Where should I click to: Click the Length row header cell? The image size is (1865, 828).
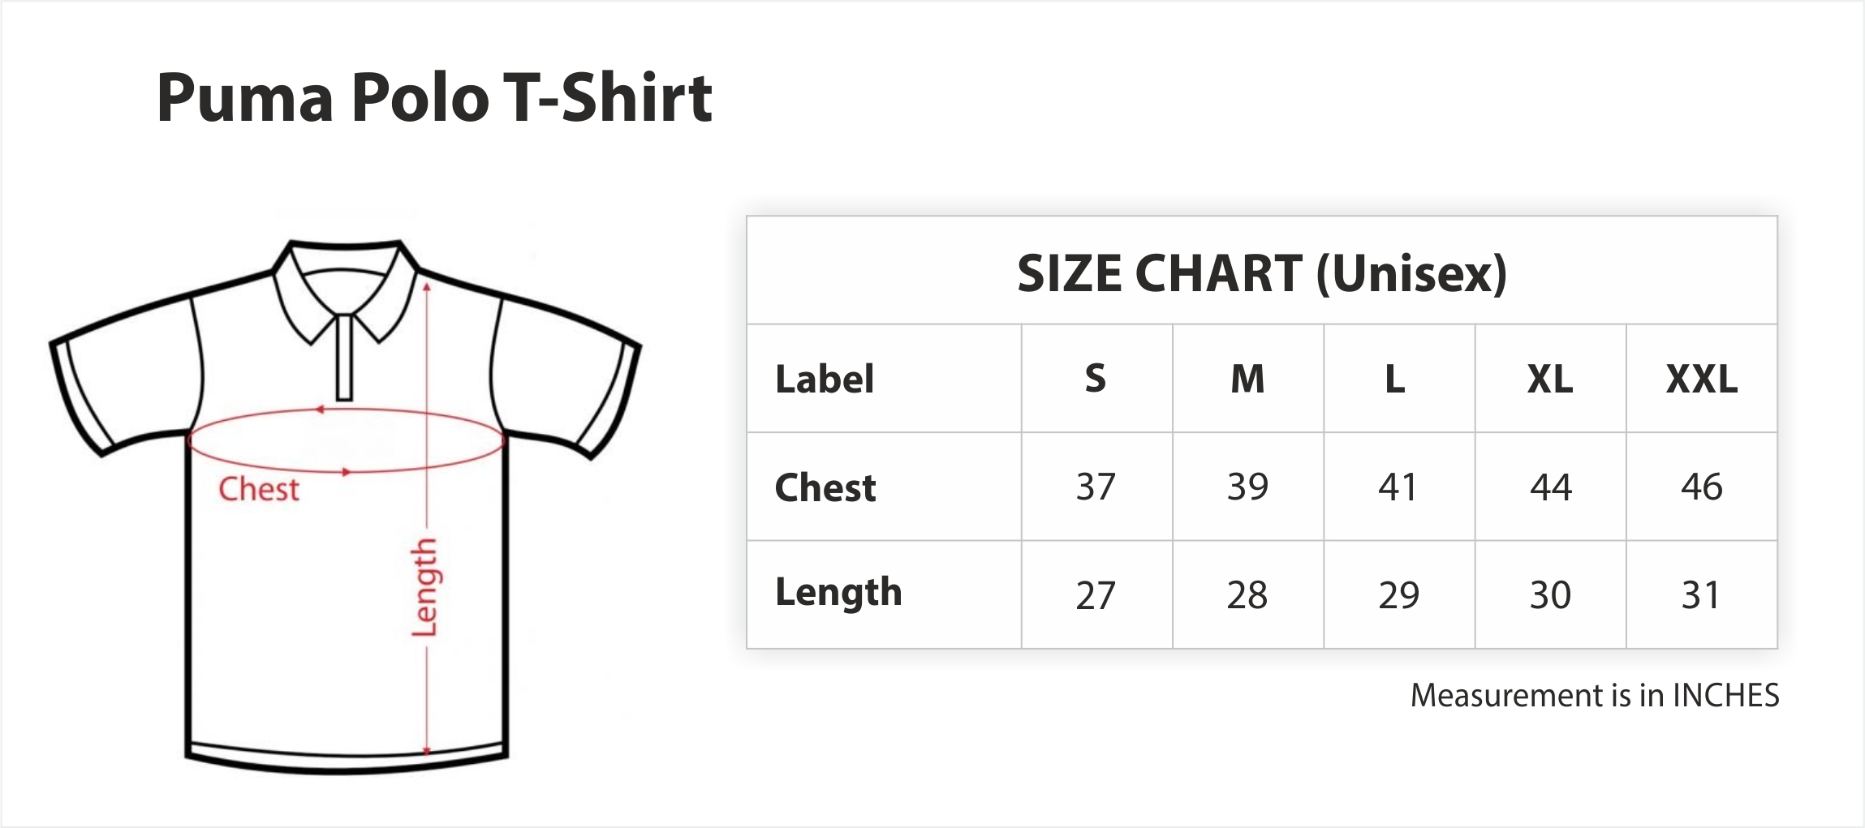[x=884, y=594]
